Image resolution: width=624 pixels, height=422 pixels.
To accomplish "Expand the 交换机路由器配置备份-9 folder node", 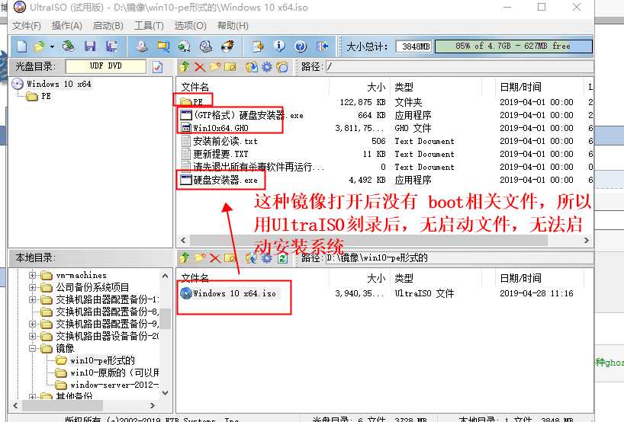I will pyautogui.click(x=33, y=324).
